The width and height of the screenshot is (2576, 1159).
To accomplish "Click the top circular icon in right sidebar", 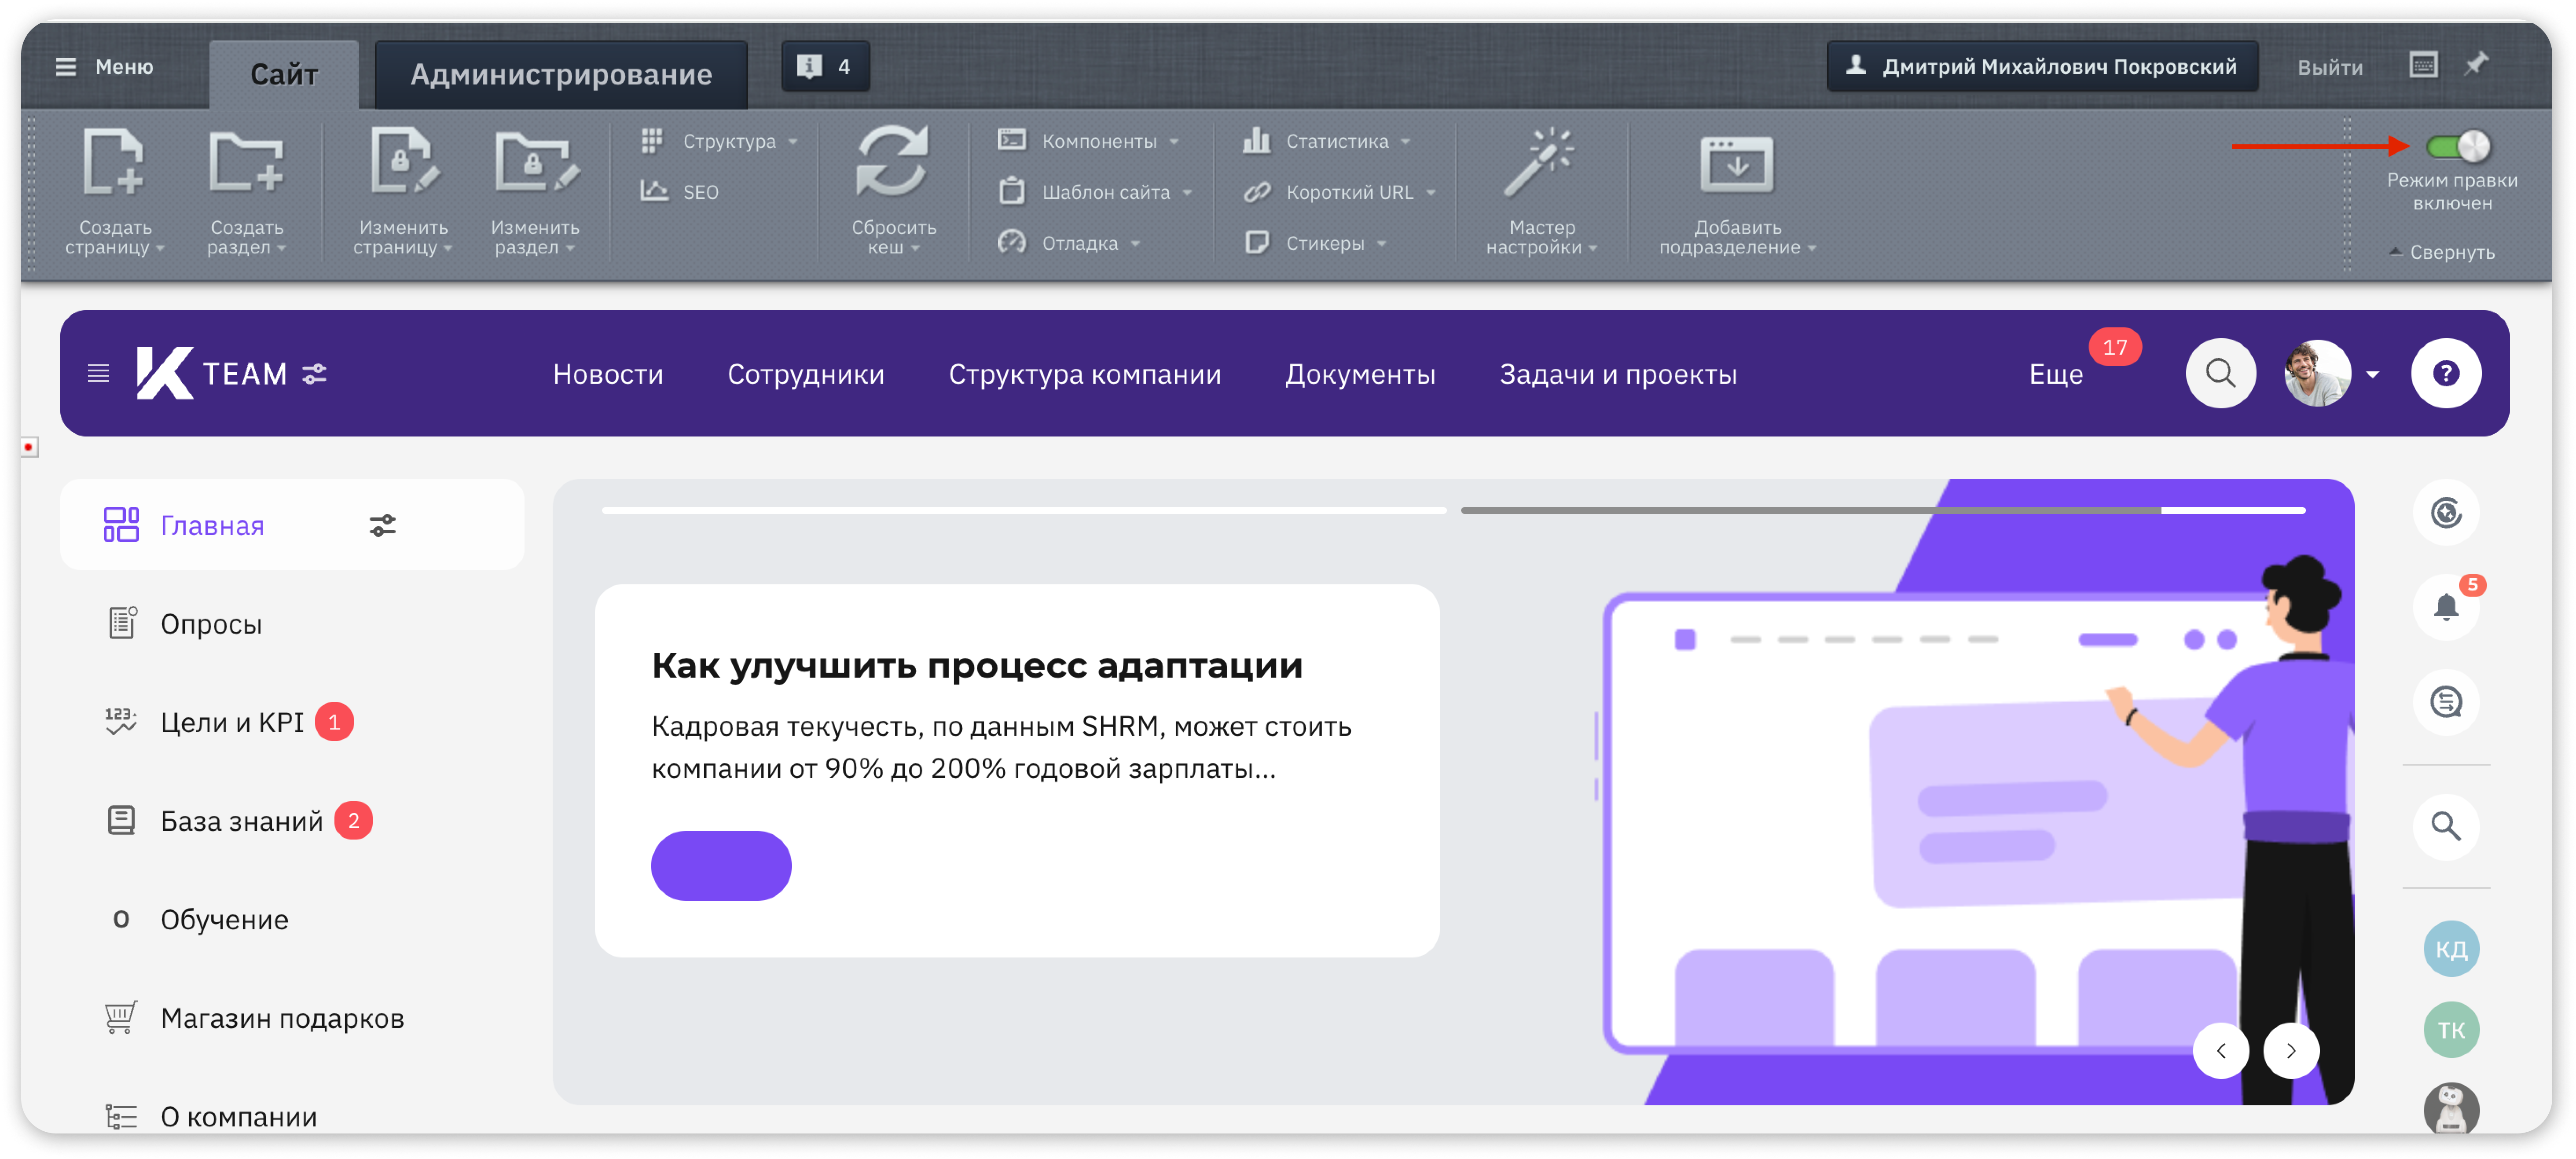I will click(x=2446, y=513).
